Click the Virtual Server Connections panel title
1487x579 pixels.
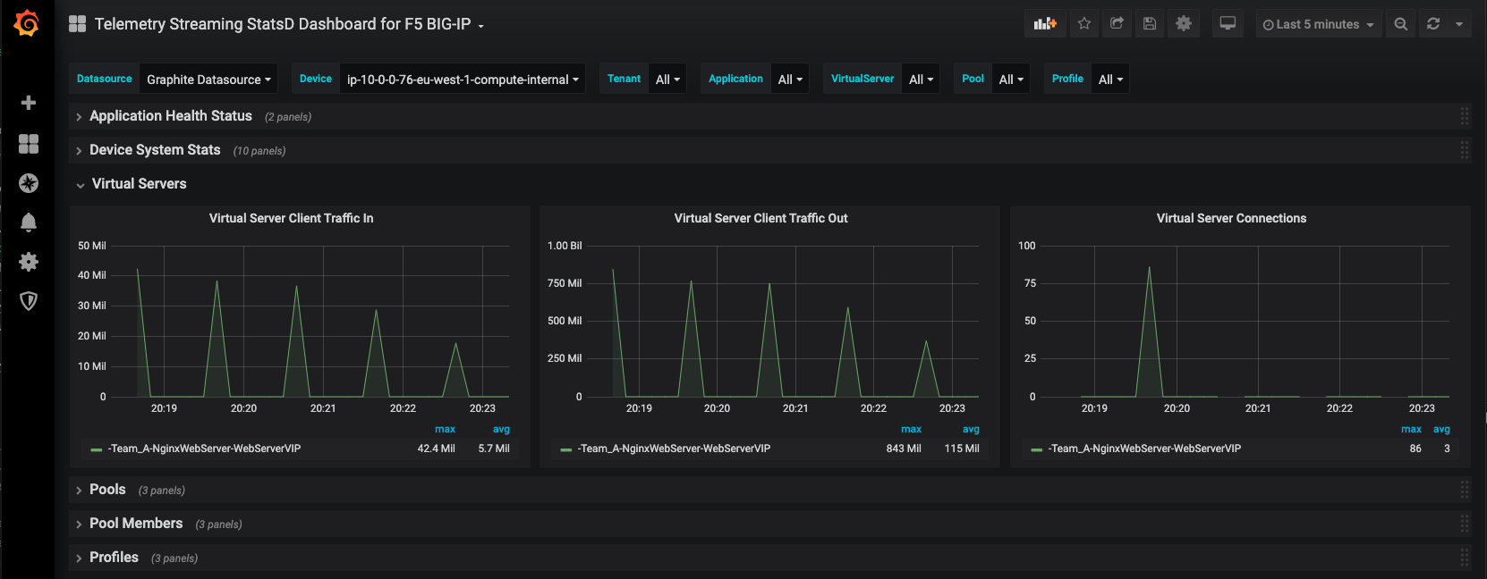1231,218
